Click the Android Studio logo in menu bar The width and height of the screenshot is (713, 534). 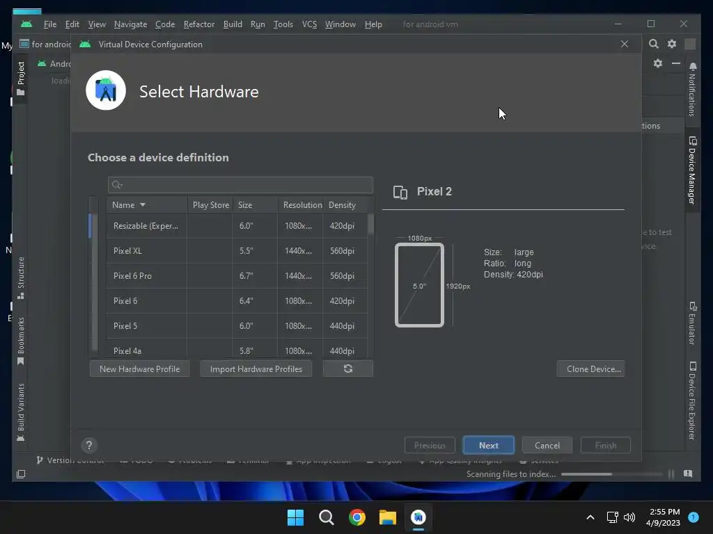point(26,24)
